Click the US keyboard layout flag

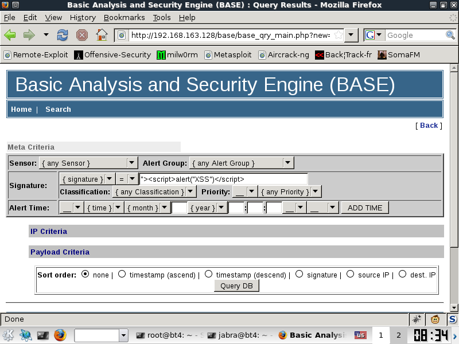pyautogui.click(x=360, y=335)
